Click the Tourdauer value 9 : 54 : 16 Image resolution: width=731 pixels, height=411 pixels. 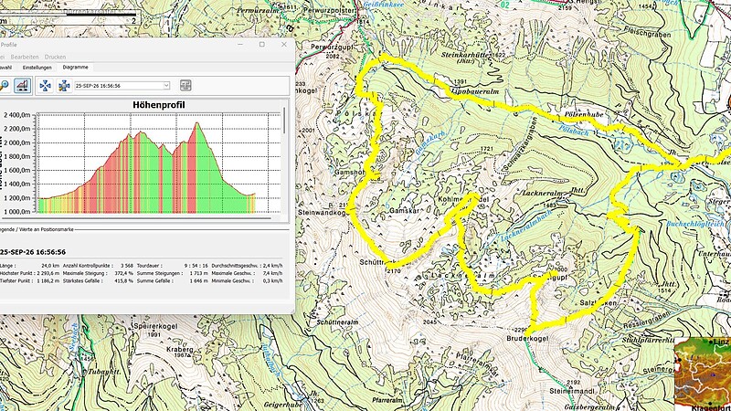pos(196,266)
